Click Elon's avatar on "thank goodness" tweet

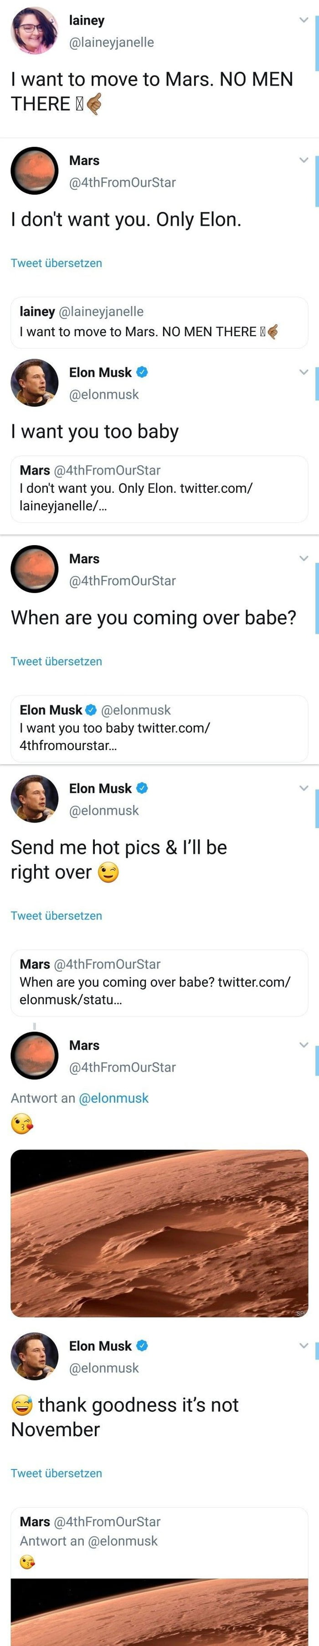(x=35, y=1356)
